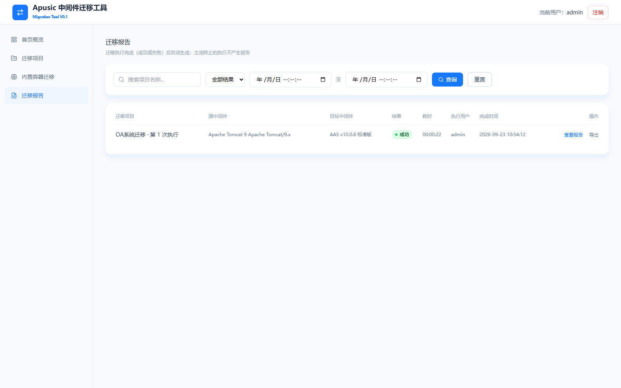621x388 pixels.
Task: Click the start date-time input field
Action: pyautogui.click(x=290, y=80)
